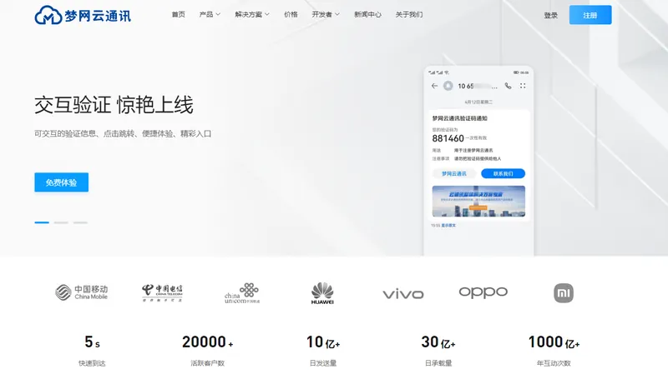Click the 联系我们 button in message
This screenshot has height=379, width=668.
(504, 173)
